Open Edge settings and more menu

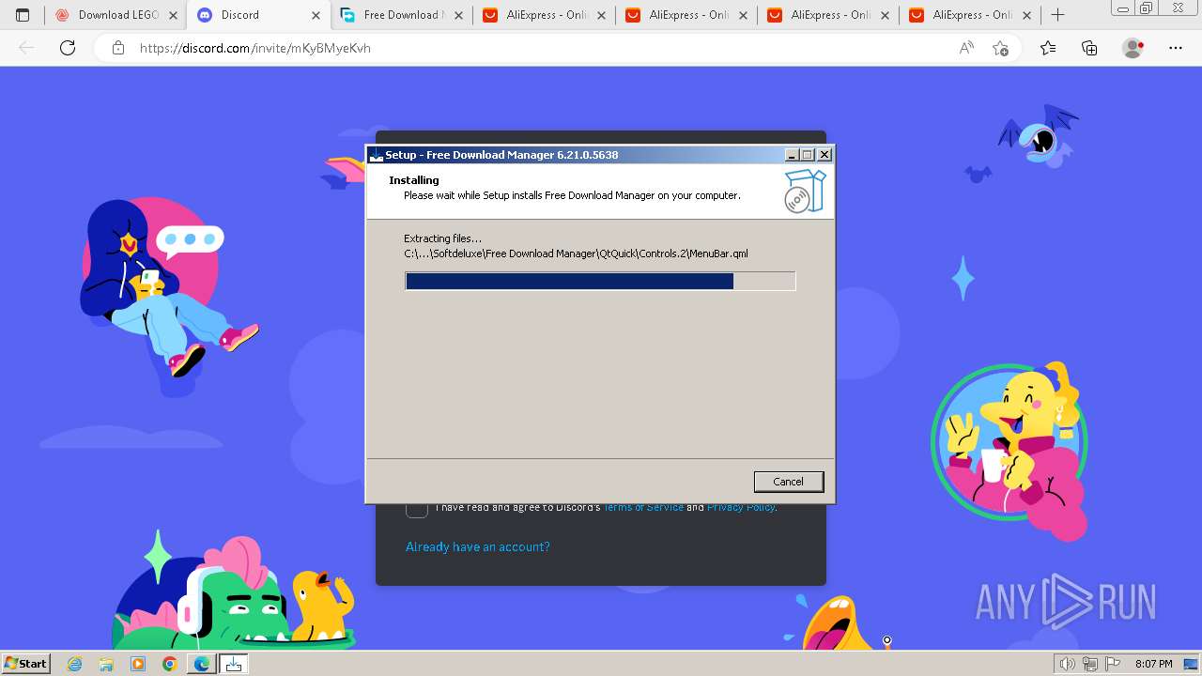tap(1176, 48)
